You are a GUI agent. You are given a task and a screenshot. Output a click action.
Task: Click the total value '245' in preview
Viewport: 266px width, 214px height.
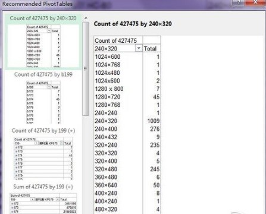coord(155,169)
